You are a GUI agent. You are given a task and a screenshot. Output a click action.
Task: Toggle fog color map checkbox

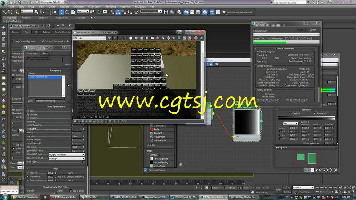(28, 173)
